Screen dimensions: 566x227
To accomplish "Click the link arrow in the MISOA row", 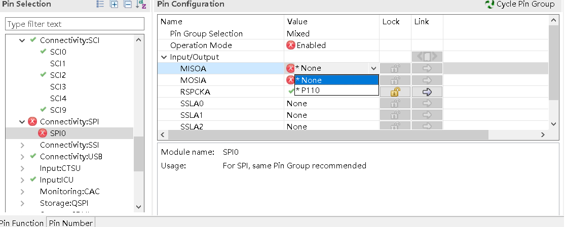I will [x=427, y=68].
